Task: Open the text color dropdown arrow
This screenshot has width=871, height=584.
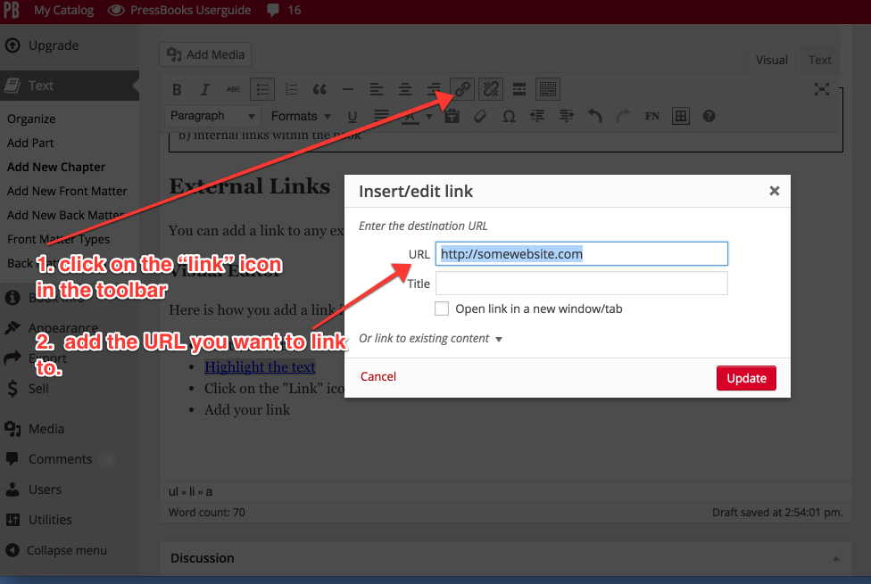Action: click(429, 117)
